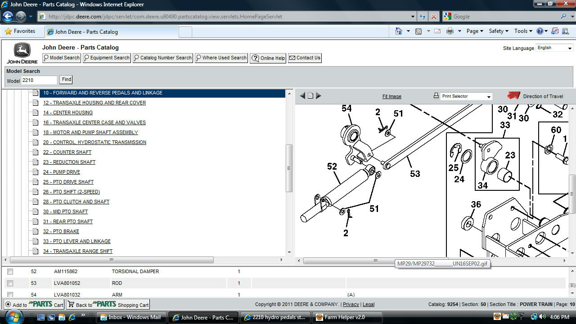Screen dimensions: 576x324
Task: Click the Google search magnifier icon
Action: click(564, 17)
